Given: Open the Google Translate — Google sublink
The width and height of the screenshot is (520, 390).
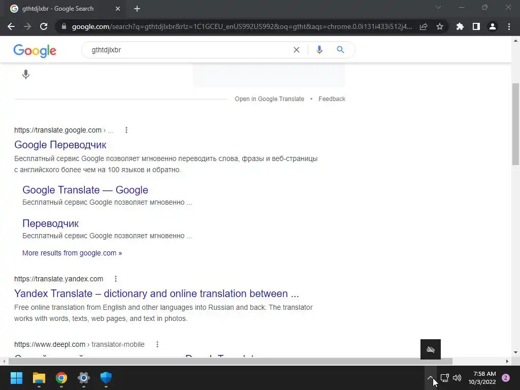Looking at the screenshot, I should pyautogui.click(x=85, y=190).
